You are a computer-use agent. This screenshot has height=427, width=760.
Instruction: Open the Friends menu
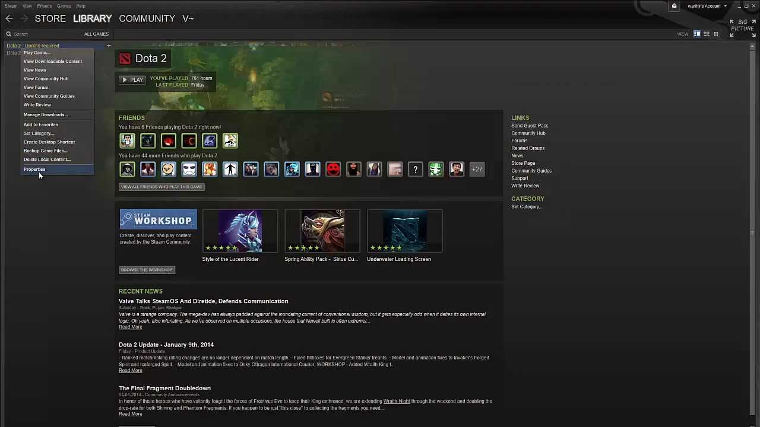click(x=44, y=6)
